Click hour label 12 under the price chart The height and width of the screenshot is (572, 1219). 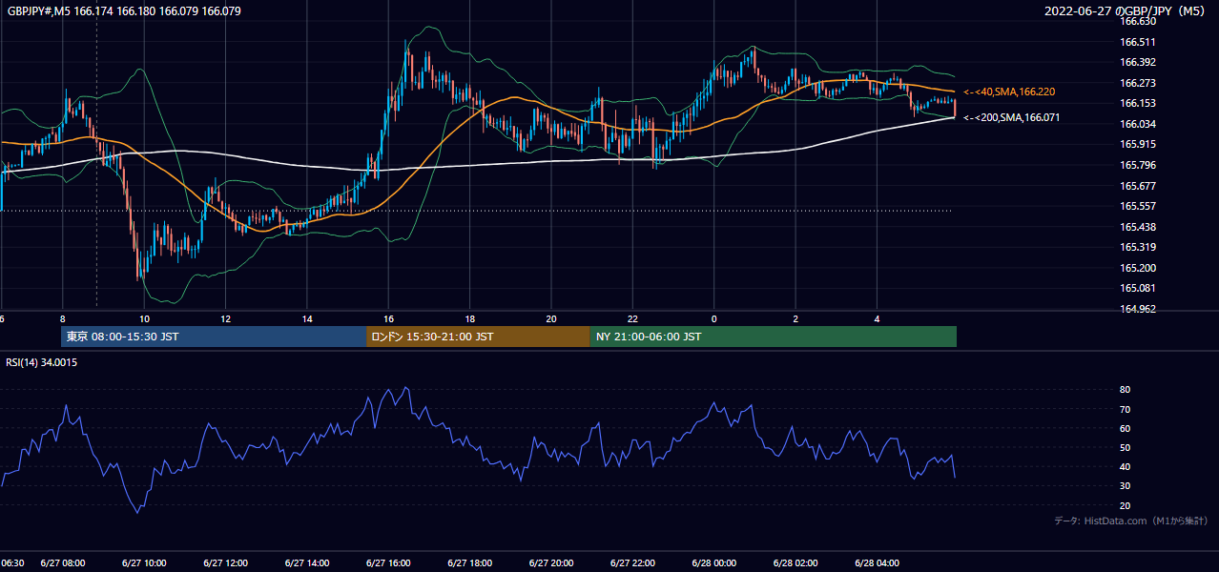pyautogui.click(x=226, y=318)
